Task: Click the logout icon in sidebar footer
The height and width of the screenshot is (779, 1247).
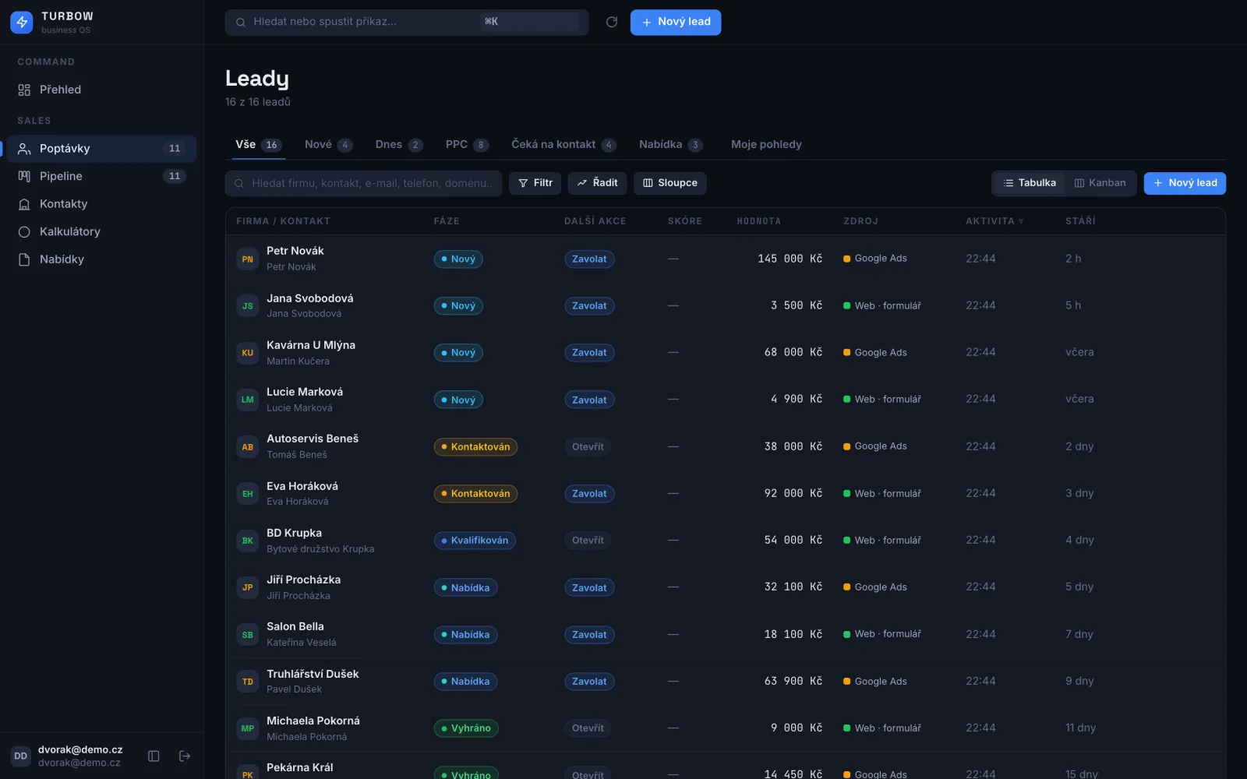Action: point(185,756)
